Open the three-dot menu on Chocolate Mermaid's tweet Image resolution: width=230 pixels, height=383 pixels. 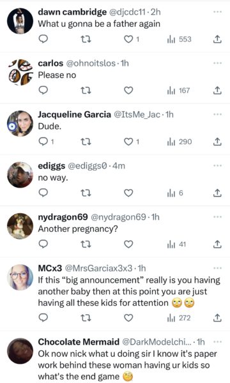pos(217,342)
